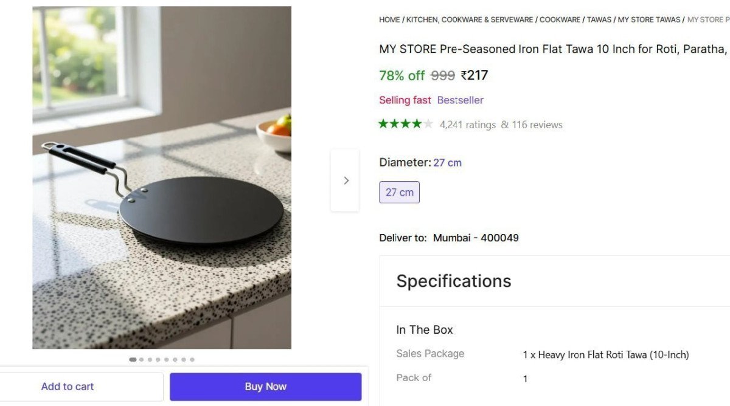Click the highlighted 27 cm size chip

pyautogui.click(x=399, y=191)
